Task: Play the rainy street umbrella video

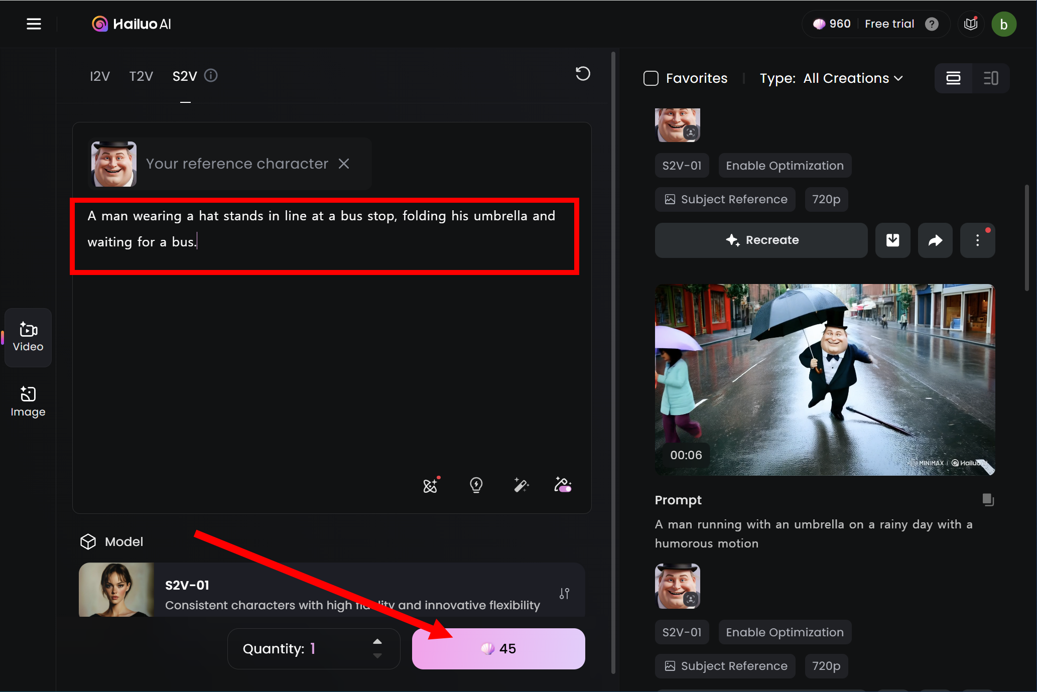Action: [x=824, y=379]
